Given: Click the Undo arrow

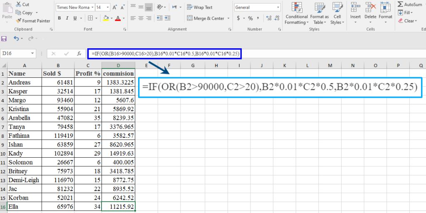Looking at the screenshot, I should tap(16, 39).
